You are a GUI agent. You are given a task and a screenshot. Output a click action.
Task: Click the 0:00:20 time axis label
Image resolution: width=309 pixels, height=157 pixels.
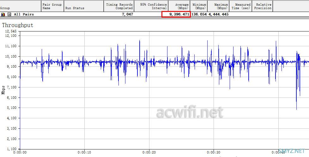tap(149, 152)
